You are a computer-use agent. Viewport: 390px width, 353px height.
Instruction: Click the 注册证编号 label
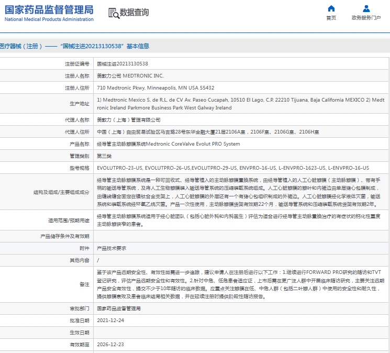pos(77,64)
